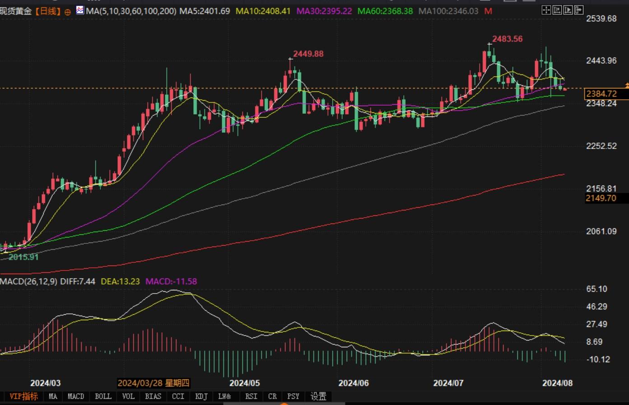The width and height of the screenshot is (629, 405).
Task: Click the orange circle icon beside 日线
Action: pyautogui.click(x=68, y=12)
